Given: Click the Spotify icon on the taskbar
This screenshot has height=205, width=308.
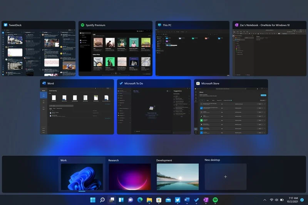Looking at the screenshot, I should tap(215, 200).
